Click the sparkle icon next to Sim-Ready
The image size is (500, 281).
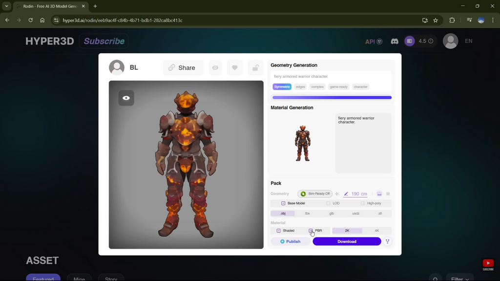tap(337, 194)
